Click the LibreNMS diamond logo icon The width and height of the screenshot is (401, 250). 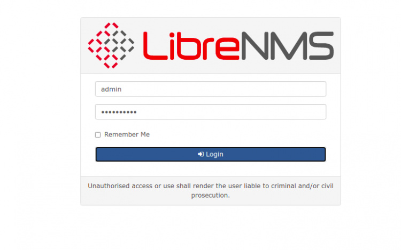tap(111, 45)
